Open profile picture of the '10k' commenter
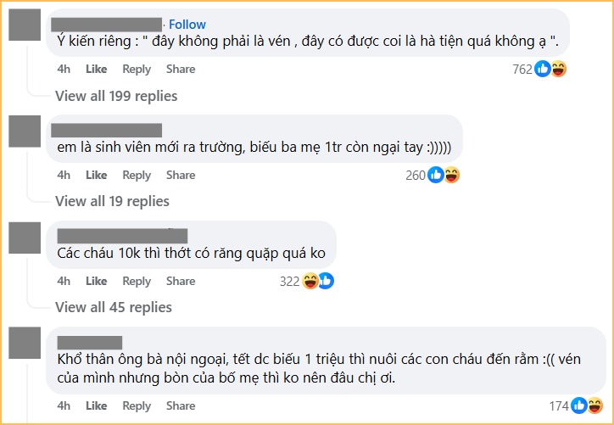 click(24, 237)
